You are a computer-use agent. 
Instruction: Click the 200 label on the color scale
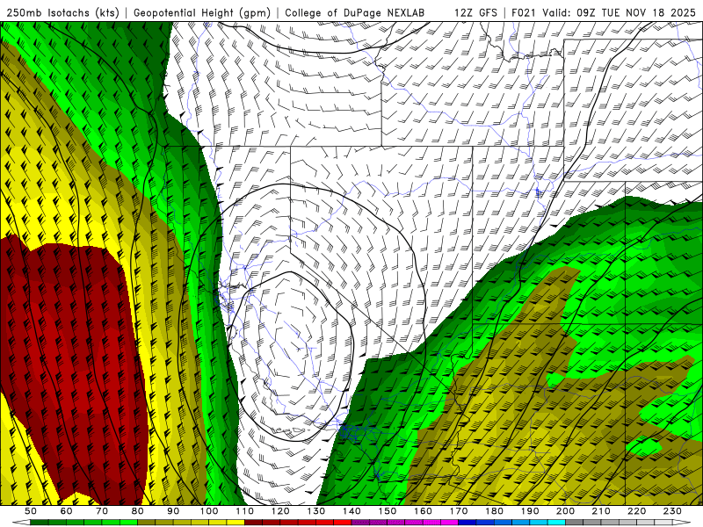click(x=566, y=511)
